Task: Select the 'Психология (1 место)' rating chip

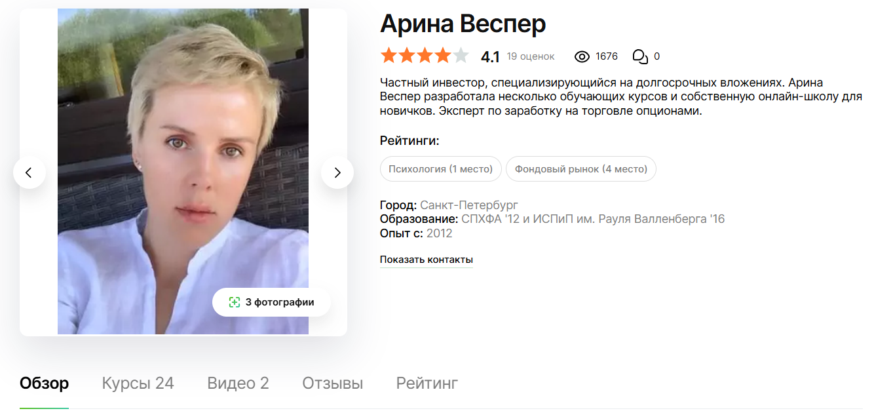Action: coord(441,169)
